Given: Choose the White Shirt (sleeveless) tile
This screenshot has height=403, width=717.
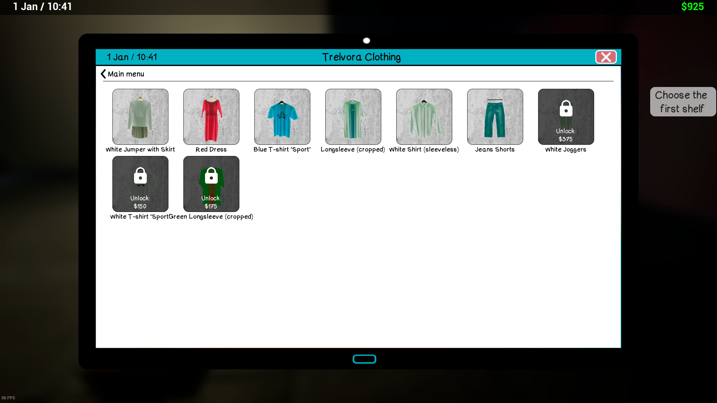Looking at the screenshot, I should tap(424, 116).
